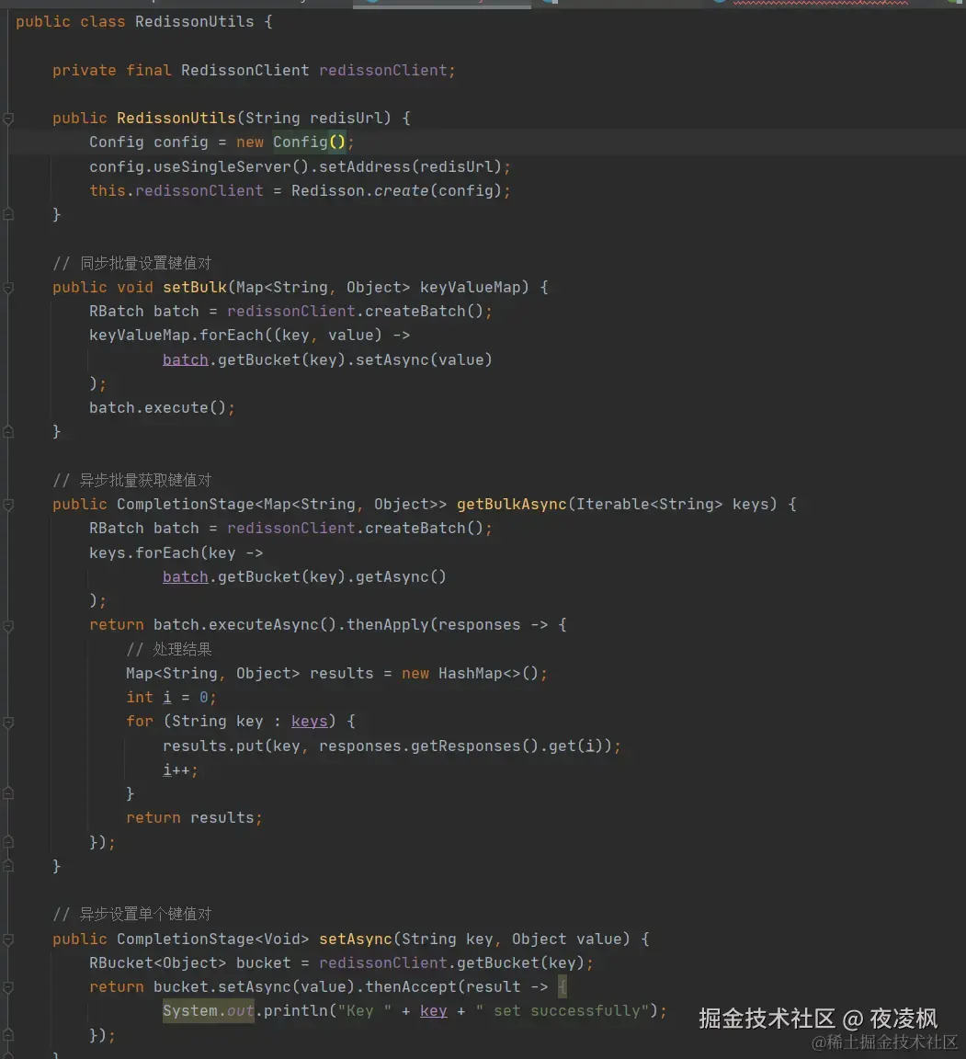Click keyValueMap.forEach call
Image resolution: width=966 pixels, height=1059 pixels.
click(x=176, y=335)
